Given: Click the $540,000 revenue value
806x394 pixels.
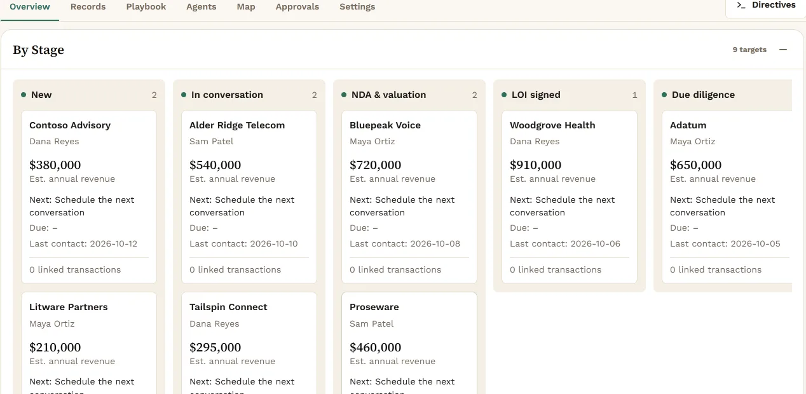Looking at the screenshot, I should (x=215, y=165).
